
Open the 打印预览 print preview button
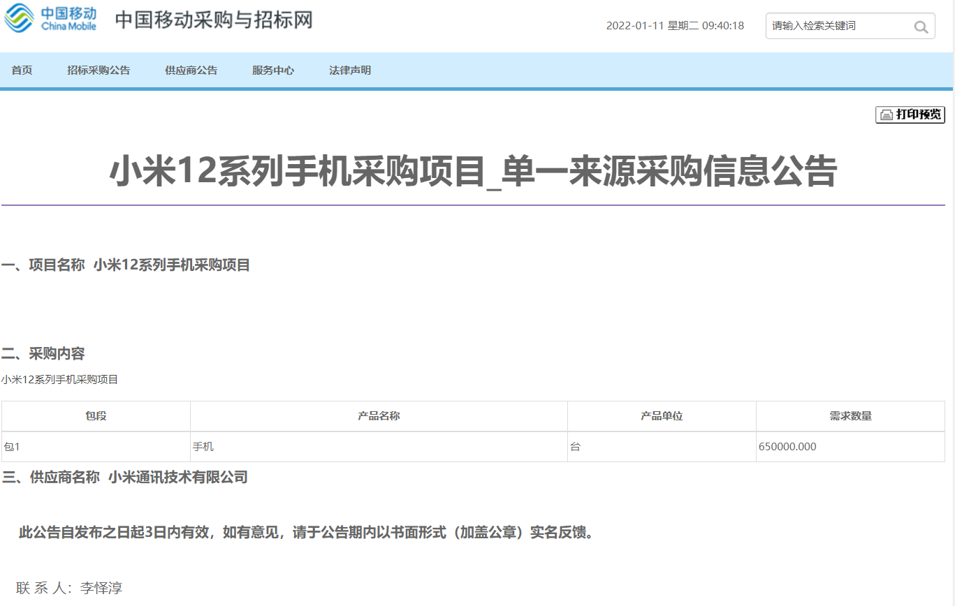[x=910, y=114]
